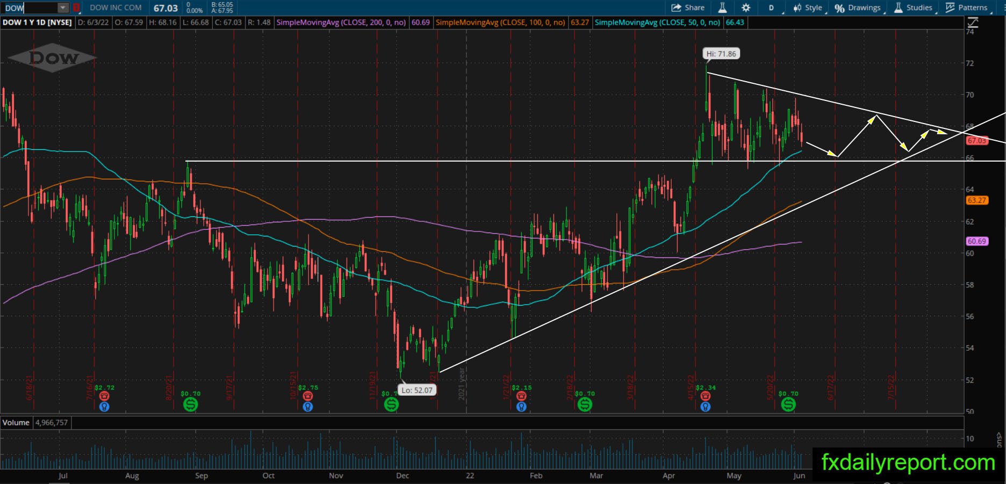Click the drawing tool icon above price axis

973,23
